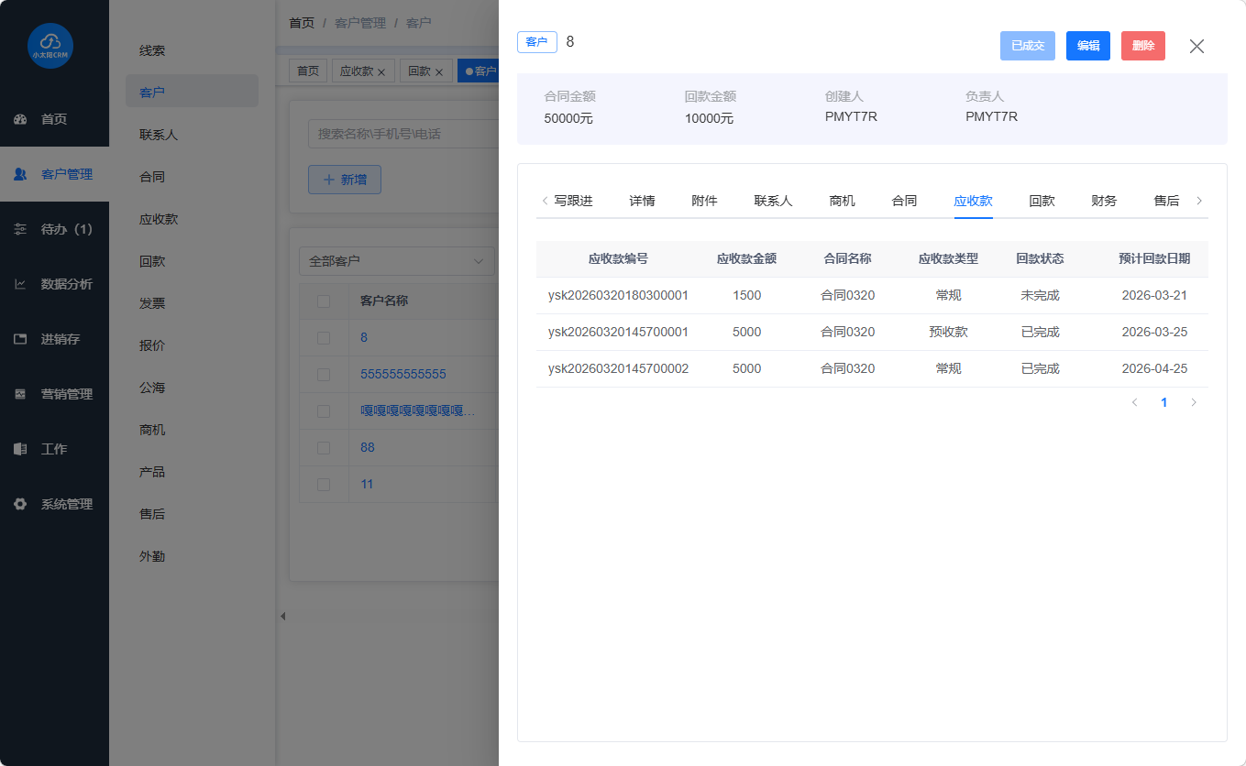Click the chart icon beside 数据分析

pyautogui.click(x=20, y=284)
